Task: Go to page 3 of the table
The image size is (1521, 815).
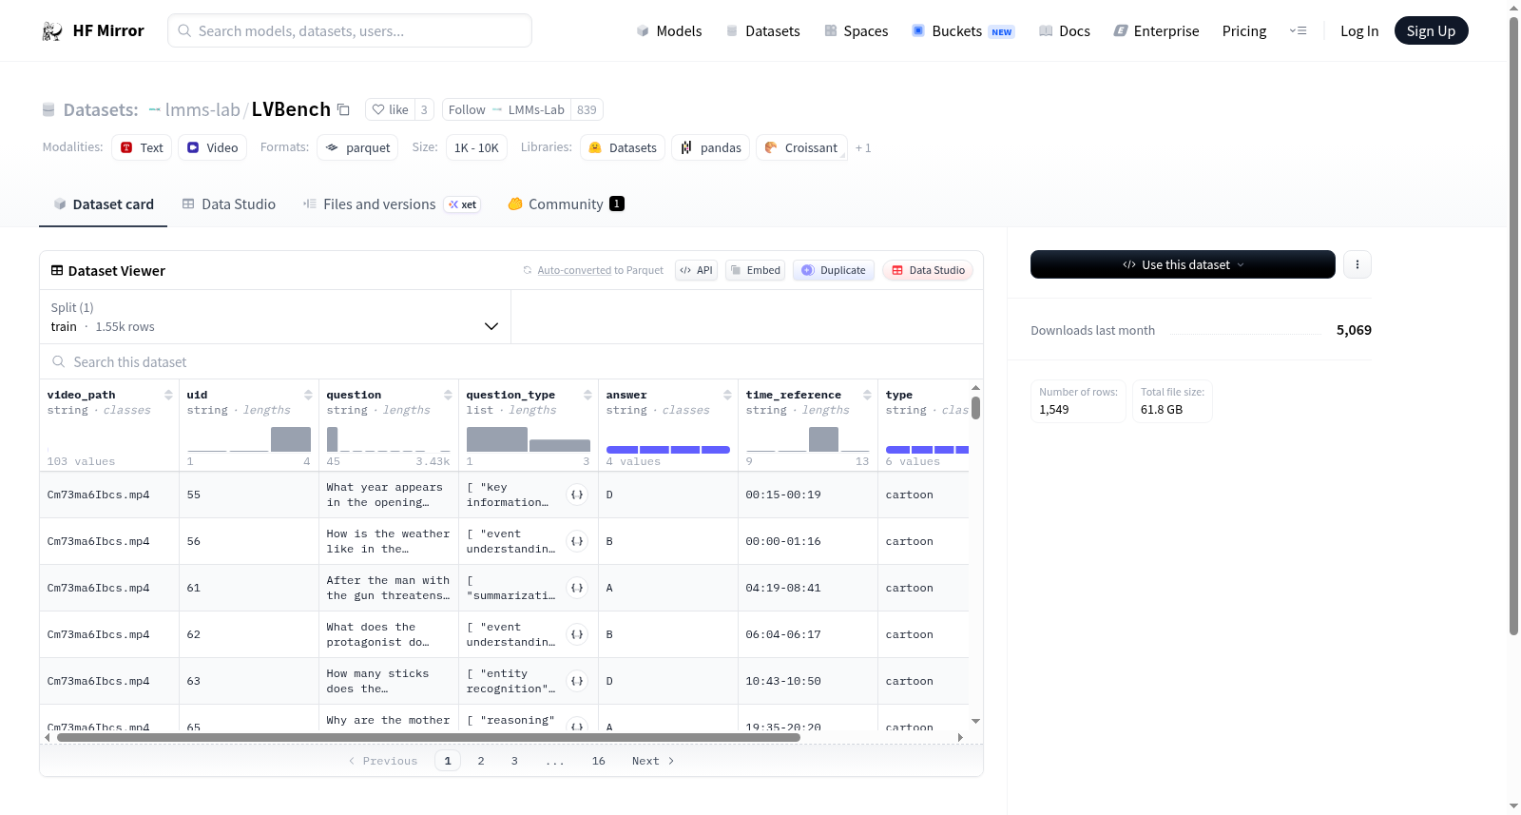Action: click(x=514, y=761)
